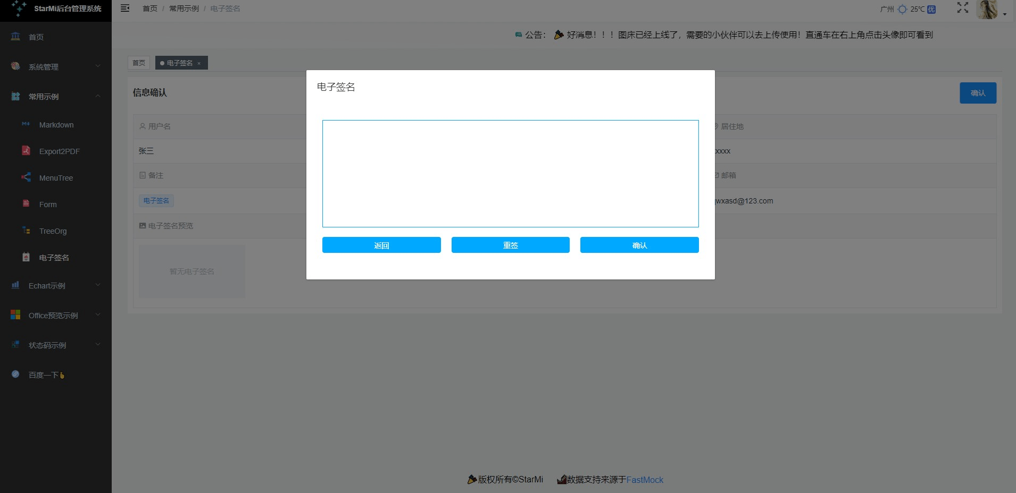Click the 确认 button on 信息确认 page

[x=978, y=93]
